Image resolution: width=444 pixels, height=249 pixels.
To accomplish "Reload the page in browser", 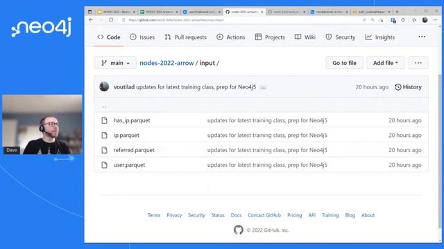I will click(x=111, y=20).
